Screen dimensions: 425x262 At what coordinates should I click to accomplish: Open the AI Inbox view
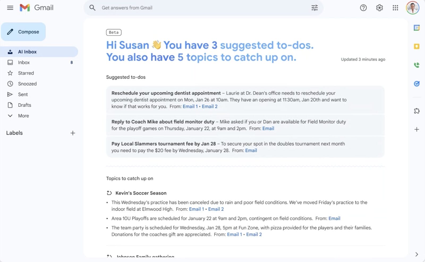(x=27, y=52)
